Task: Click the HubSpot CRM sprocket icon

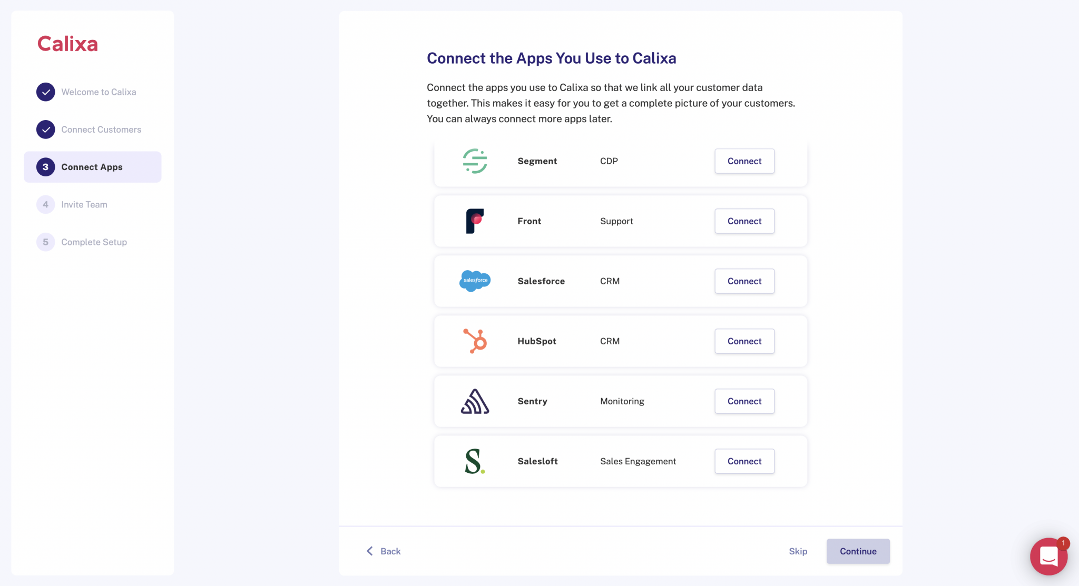Action: point(474,341)
